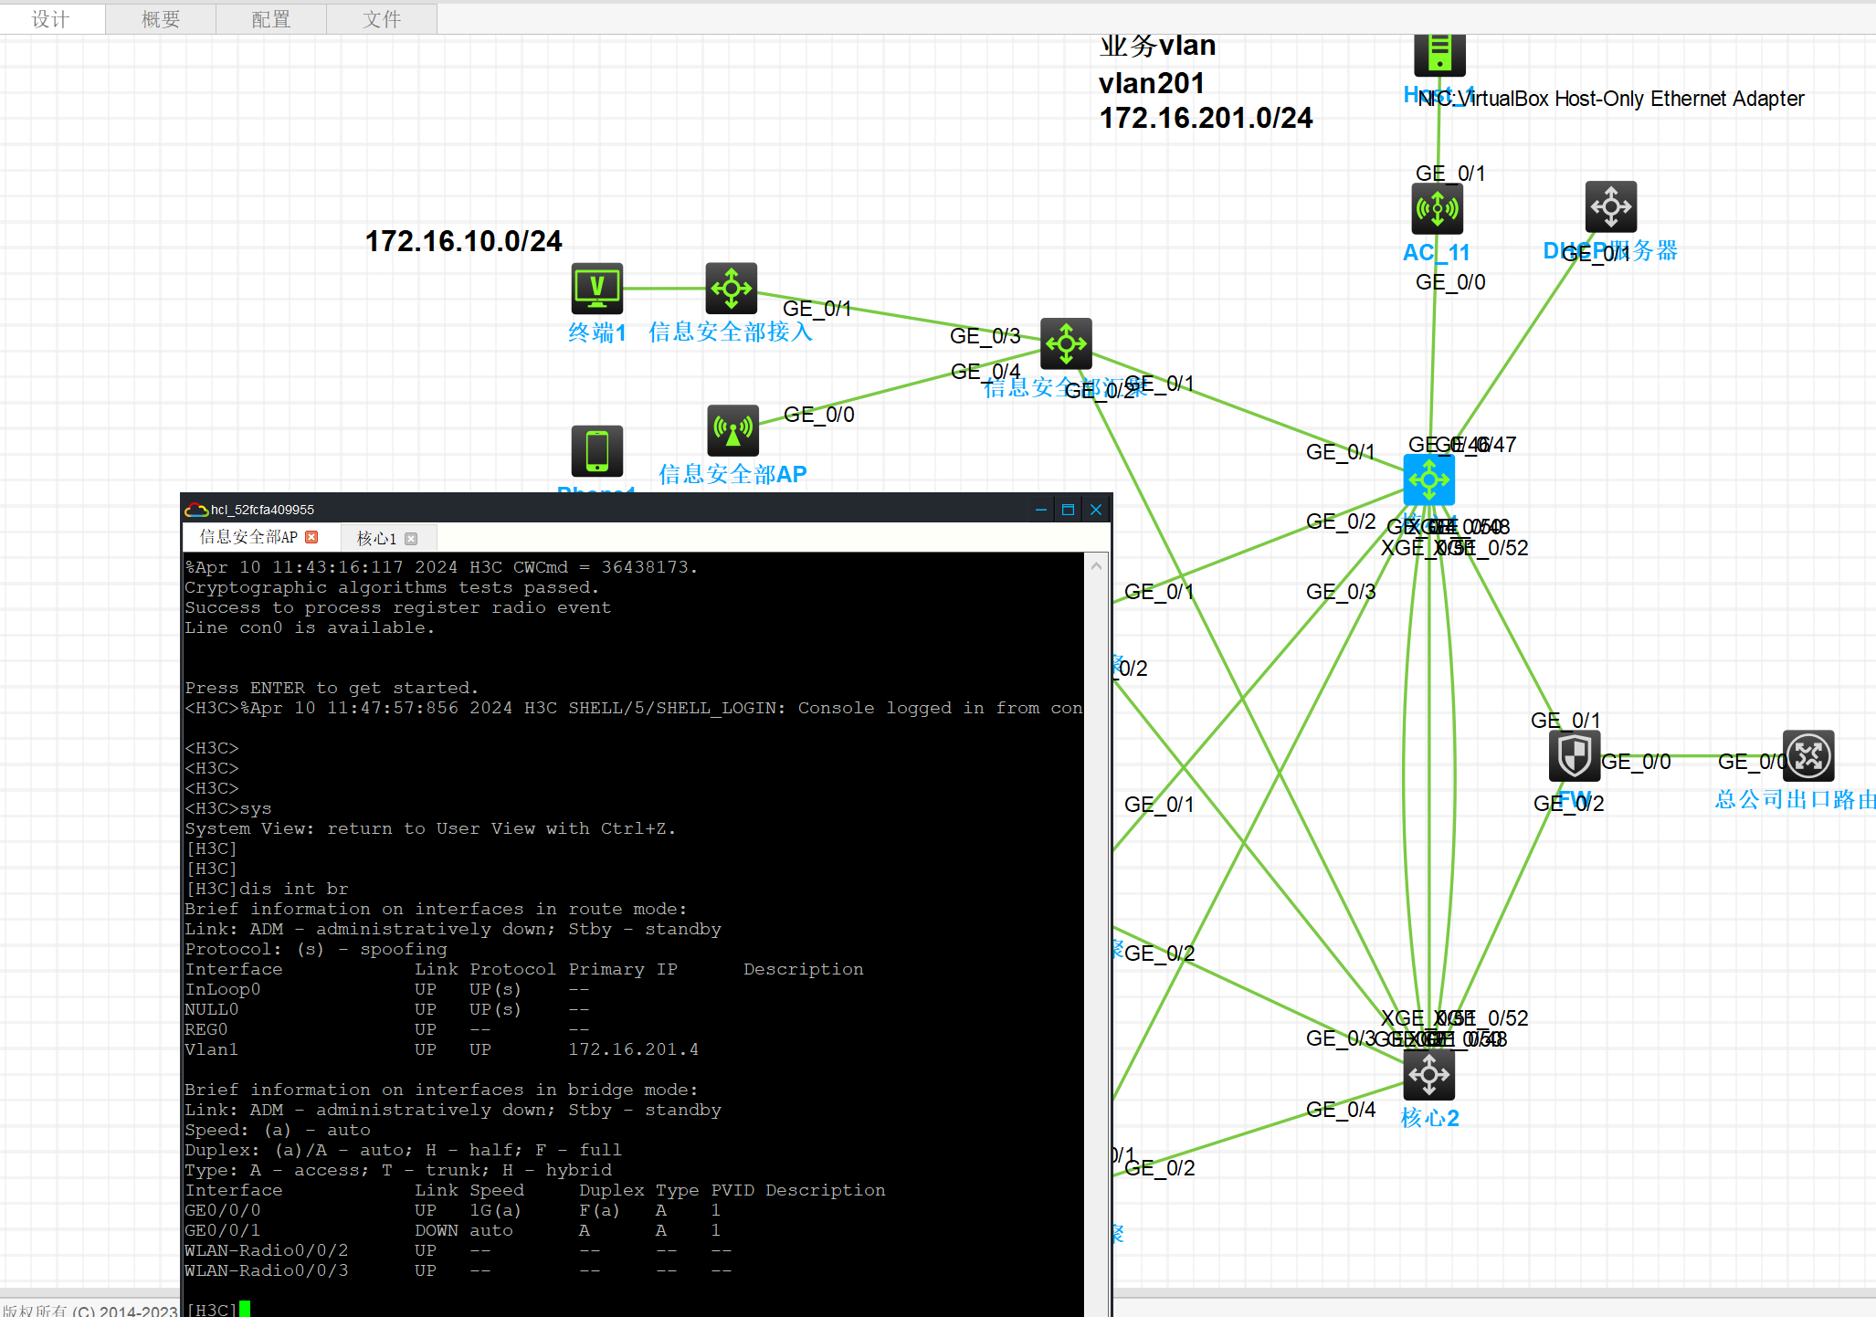Maximize the hcl terminal window

click(1068, 510)
